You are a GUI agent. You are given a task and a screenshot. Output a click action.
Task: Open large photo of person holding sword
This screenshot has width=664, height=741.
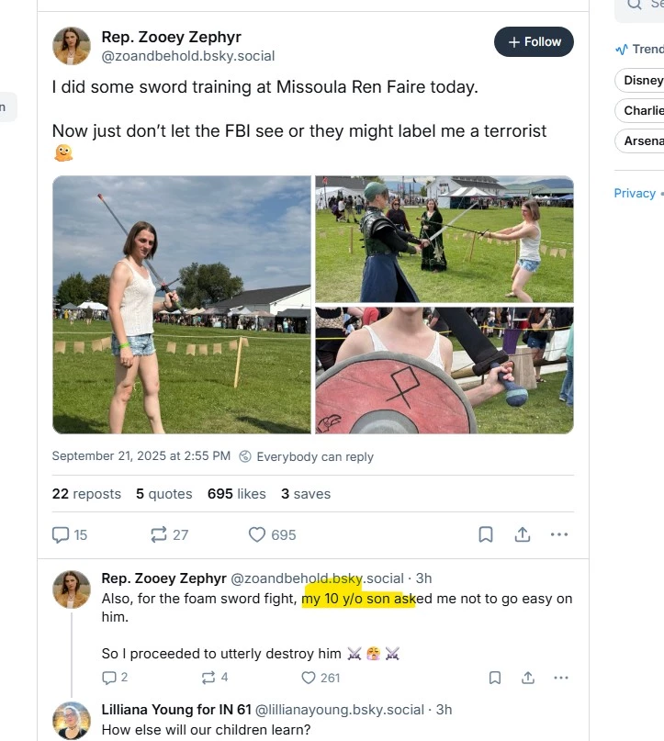tap(182, 305)
